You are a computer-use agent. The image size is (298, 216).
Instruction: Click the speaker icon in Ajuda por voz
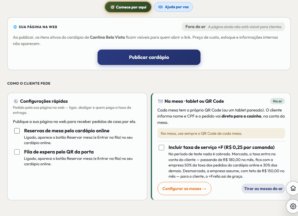161,7
